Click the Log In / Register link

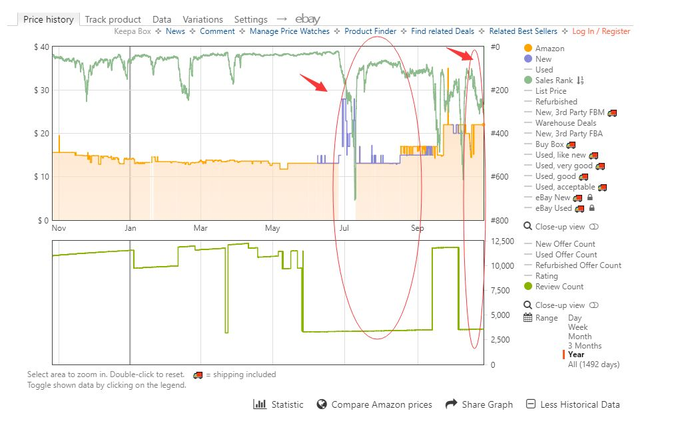coord(601,31)
